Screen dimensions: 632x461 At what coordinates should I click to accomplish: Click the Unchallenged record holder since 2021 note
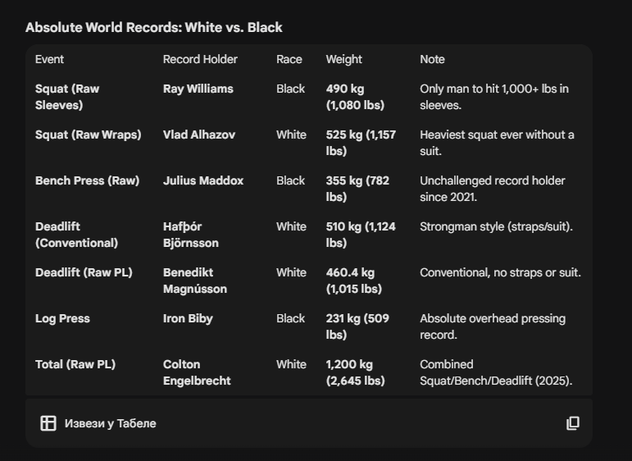492,189
